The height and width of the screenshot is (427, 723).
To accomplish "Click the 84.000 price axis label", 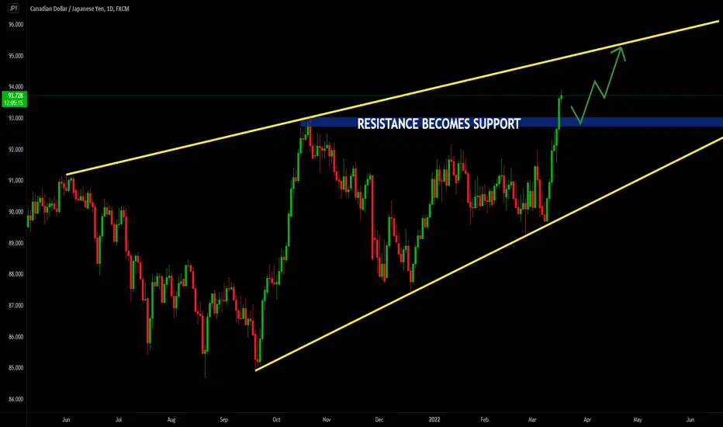I will click(x=16, y=399).
